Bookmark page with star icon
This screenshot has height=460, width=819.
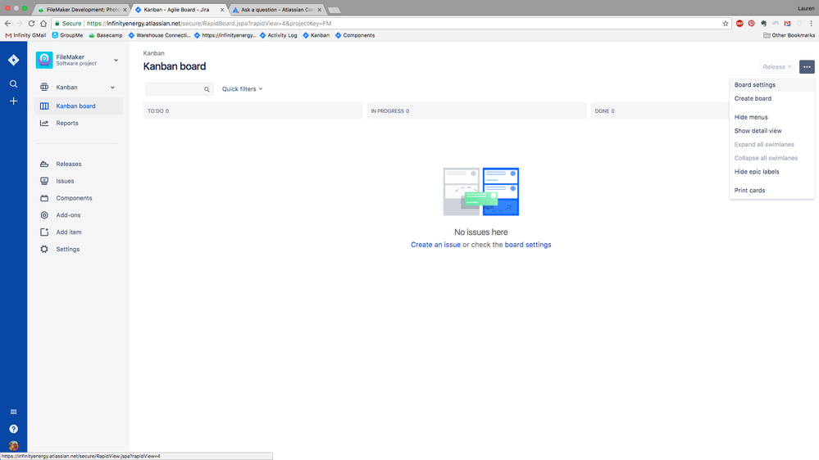click(x=726, y=24)
